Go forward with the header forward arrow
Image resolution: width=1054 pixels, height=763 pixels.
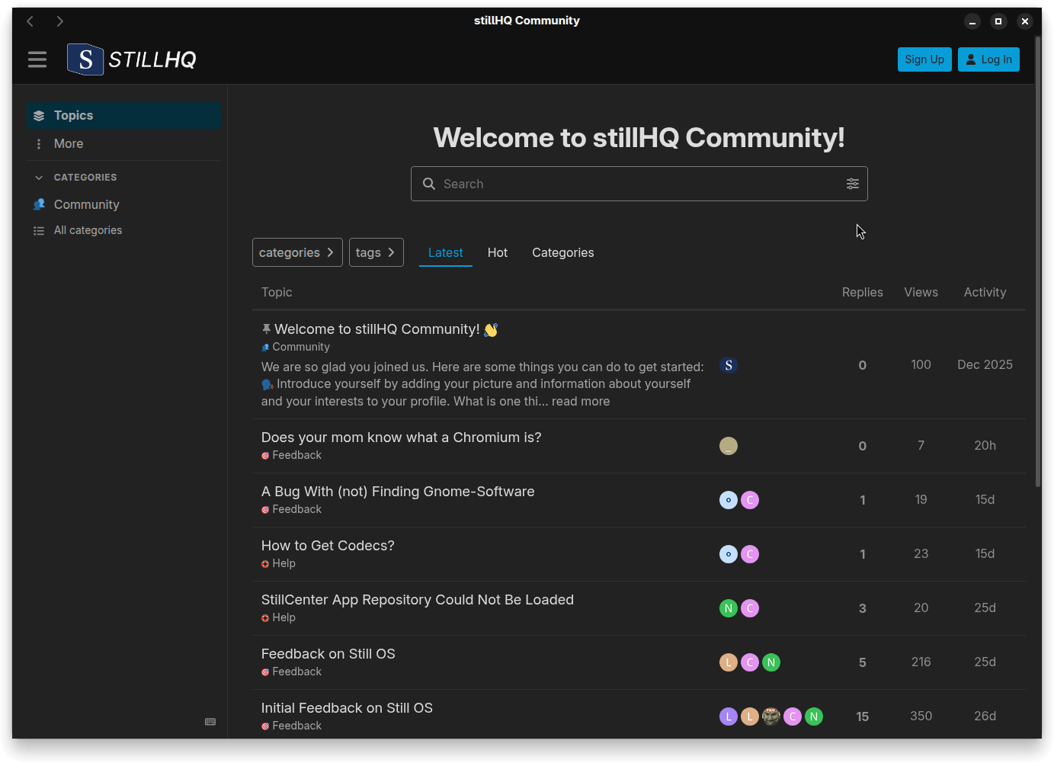pyautogui.click(x=59, y=21)
